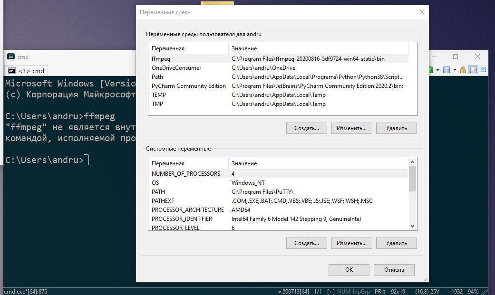Click the system variables Удалить button
Screen dimensions: 495x295
397,243
